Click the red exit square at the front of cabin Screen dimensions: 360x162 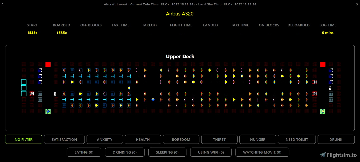[48, 64]
